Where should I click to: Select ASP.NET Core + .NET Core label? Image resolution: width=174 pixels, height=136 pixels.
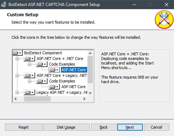tap(60, 58)
